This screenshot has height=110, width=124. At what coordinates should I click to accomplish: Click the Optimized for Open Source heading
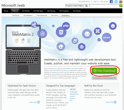pos(22,86)
